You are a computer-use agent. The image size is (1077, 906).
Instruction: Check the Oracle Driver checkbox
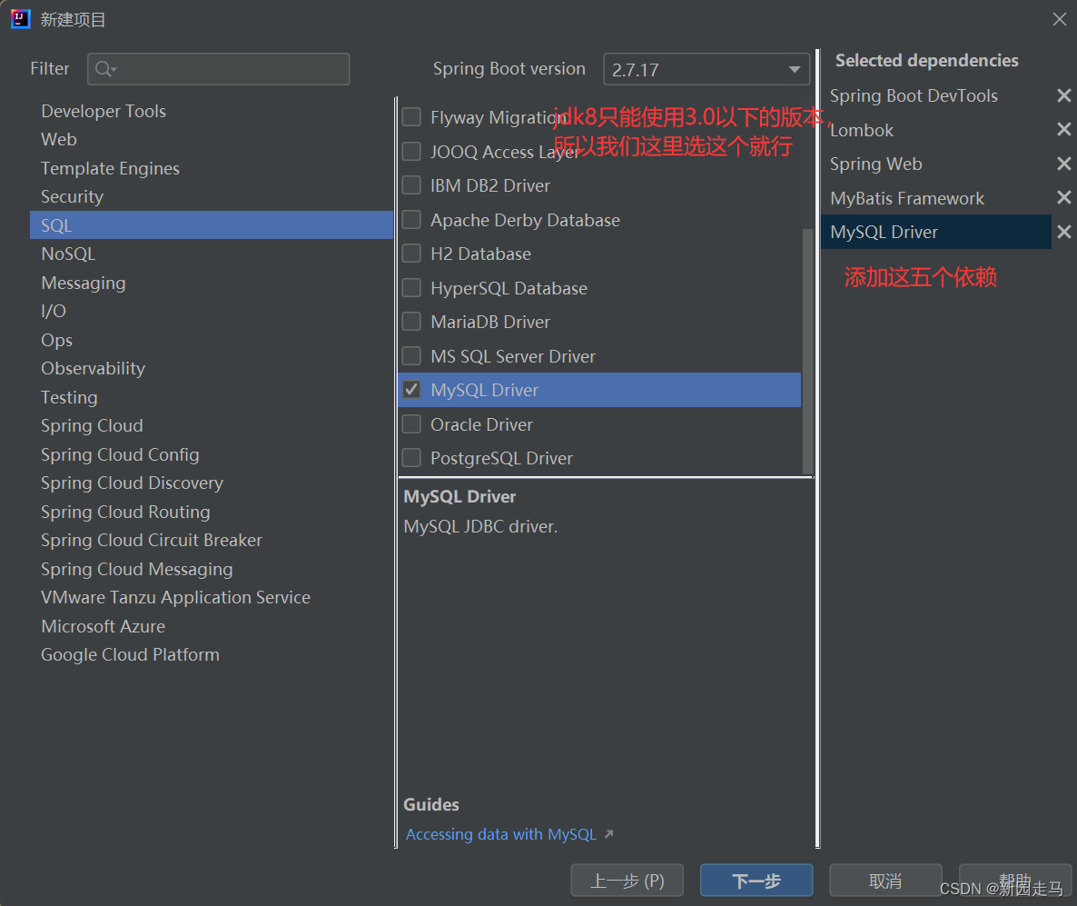coord(411,424)
